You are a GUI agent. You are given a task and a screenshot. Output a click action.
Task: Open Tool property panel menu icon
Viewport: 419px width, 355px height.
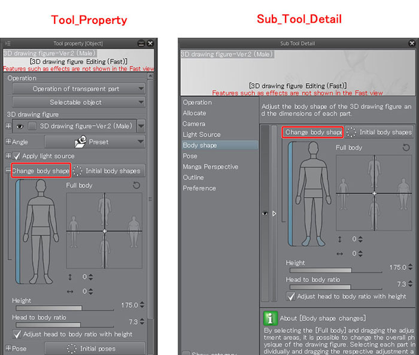[7, 43]
